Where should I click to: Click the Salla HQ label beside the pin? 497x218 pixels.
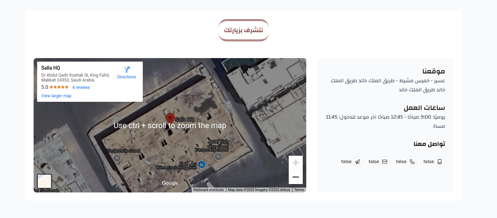click(x=184, y=119)
